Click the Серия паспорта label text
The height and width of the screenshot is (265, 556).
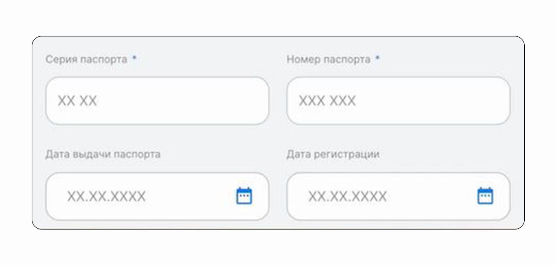[x=86, y=59]
